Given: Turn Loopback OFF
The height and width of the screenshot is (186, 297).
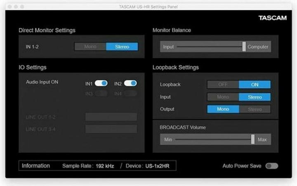Looking at the screenshot, I should pos(223,85).
